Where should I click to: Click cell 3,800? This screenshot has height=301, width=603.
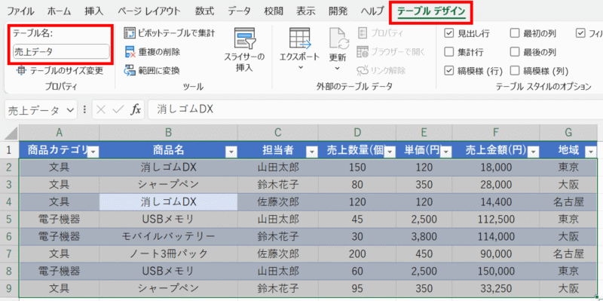[424, 236]
